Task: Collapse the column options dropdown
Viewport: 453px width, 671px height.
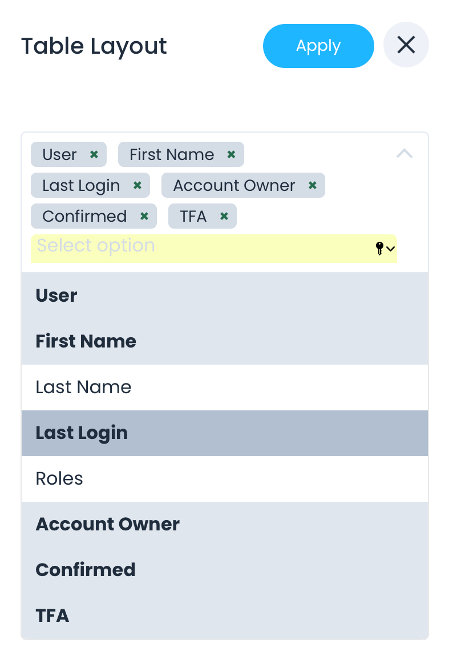Action: [405, 153]
